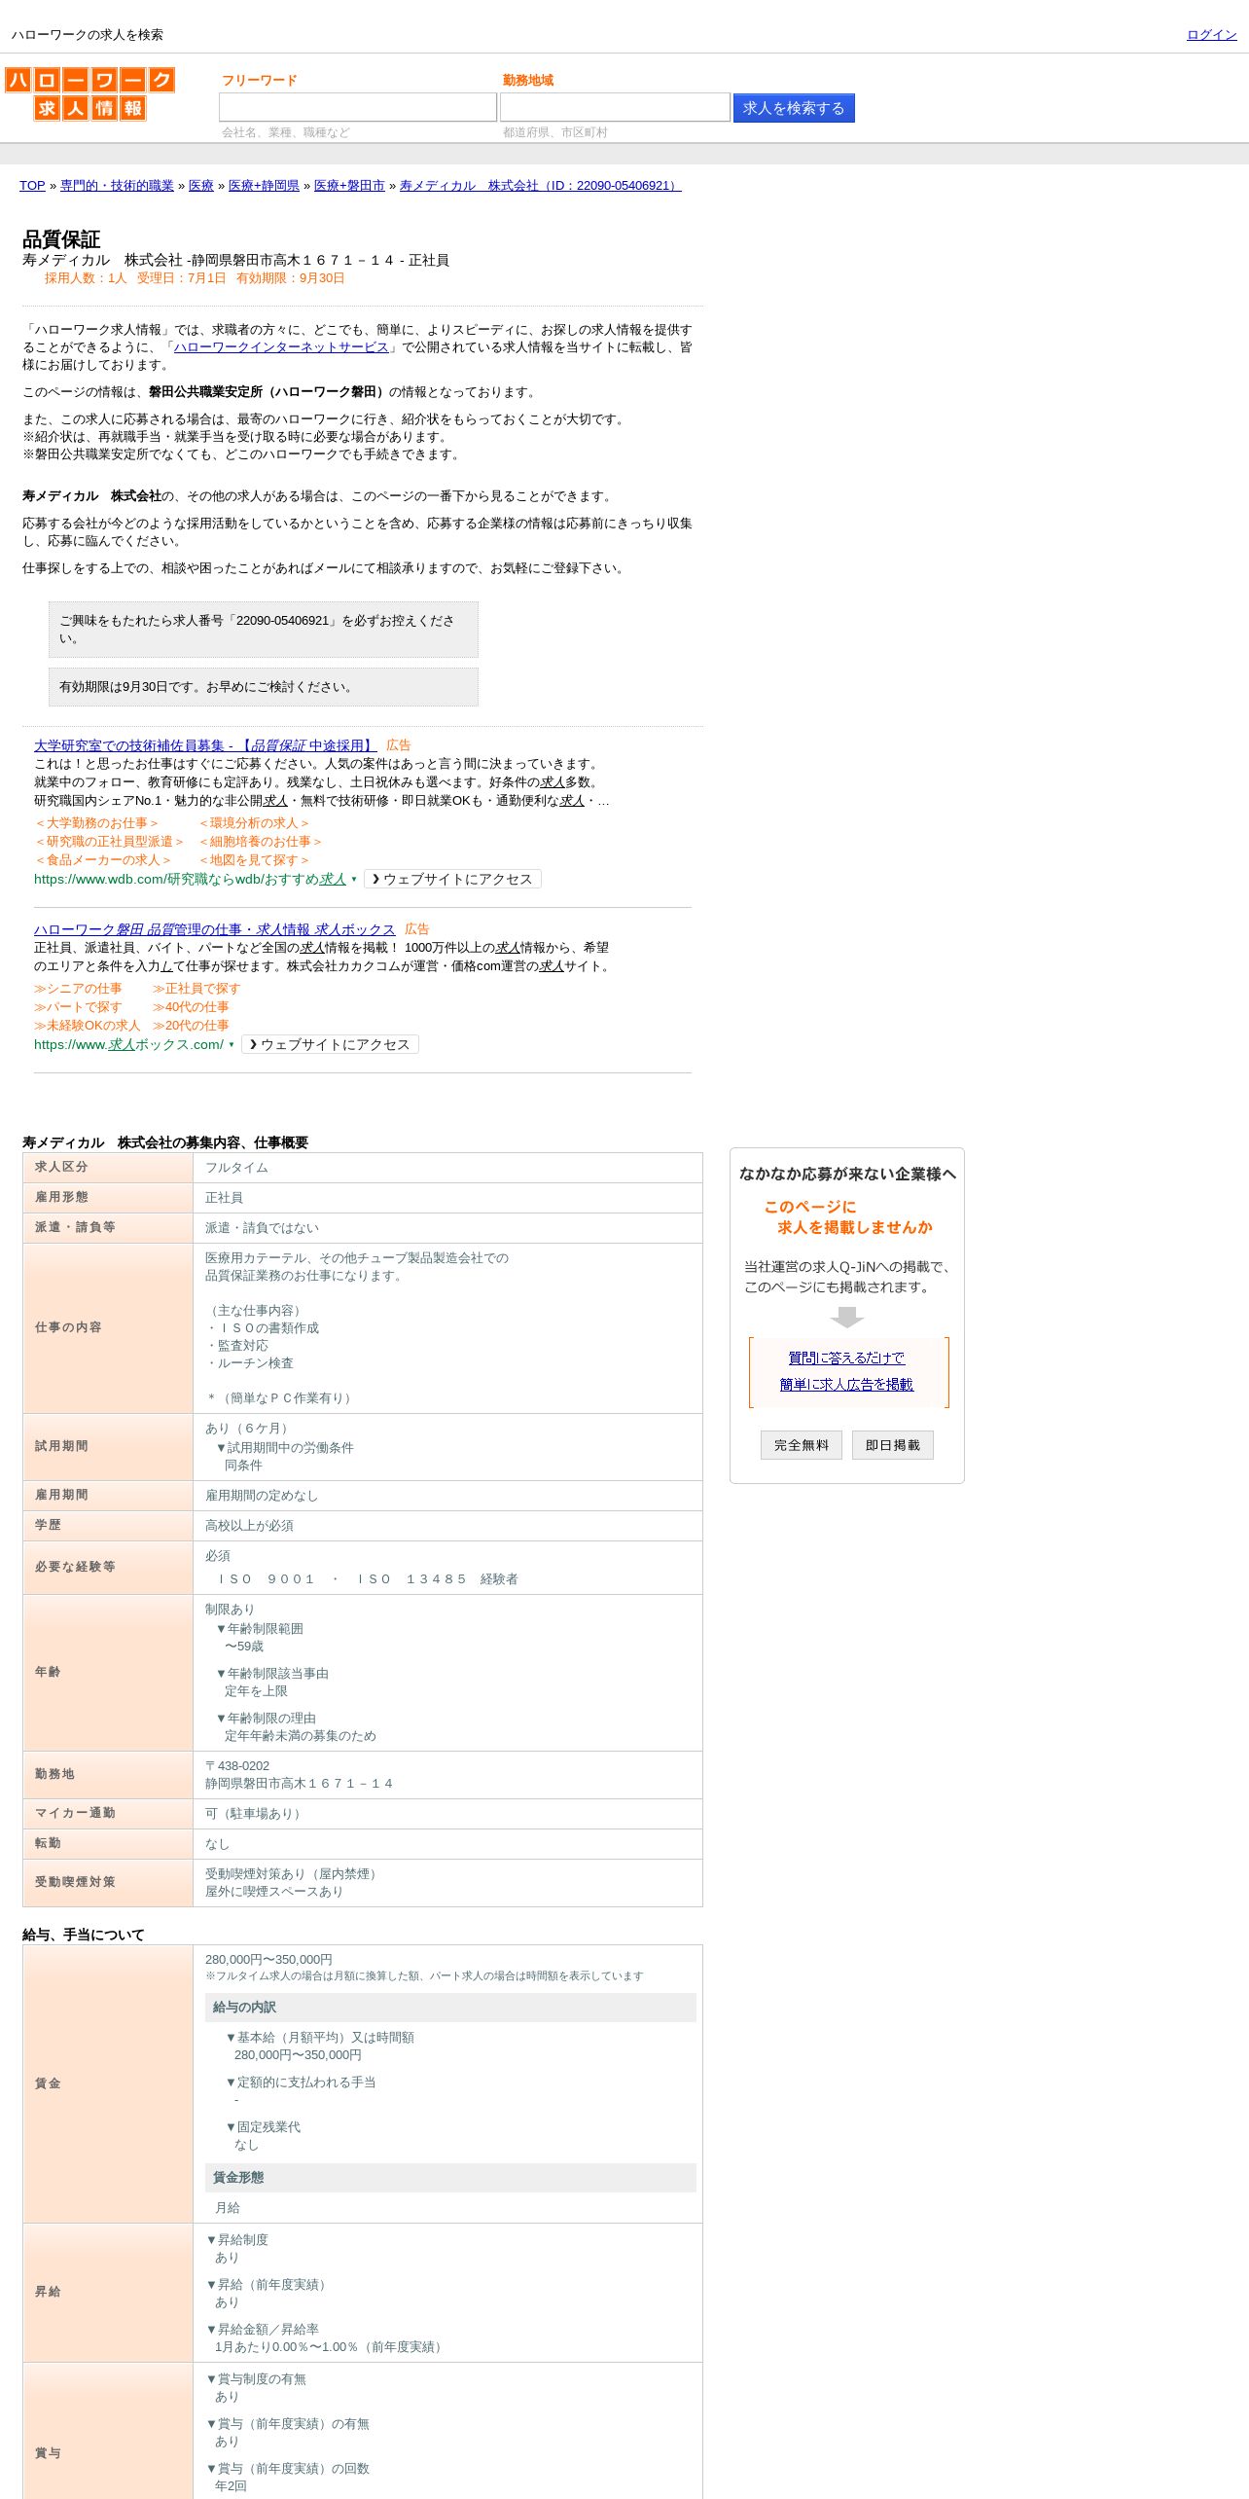Viewport: 1249px width, 2499px height.
Task: Click the 高校以上が必須 education value
Action: click(x=249, y=1526)
